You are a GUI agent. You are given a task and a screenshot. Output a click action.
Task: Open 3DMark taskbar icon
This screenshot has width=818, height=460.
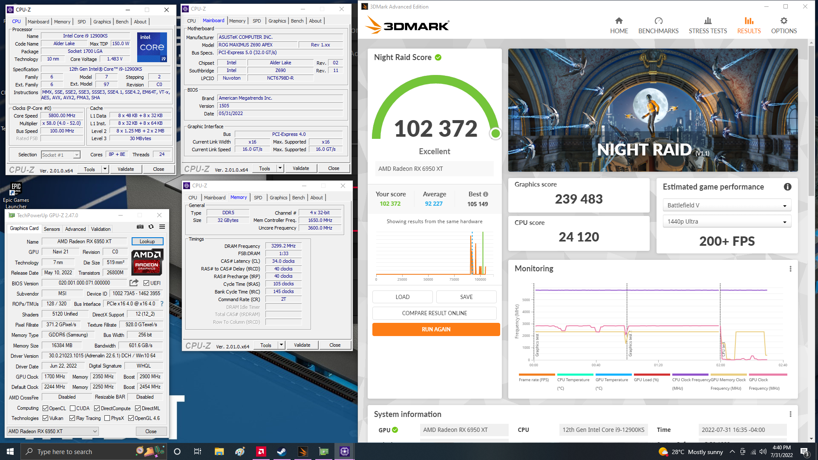coord(302,451)
